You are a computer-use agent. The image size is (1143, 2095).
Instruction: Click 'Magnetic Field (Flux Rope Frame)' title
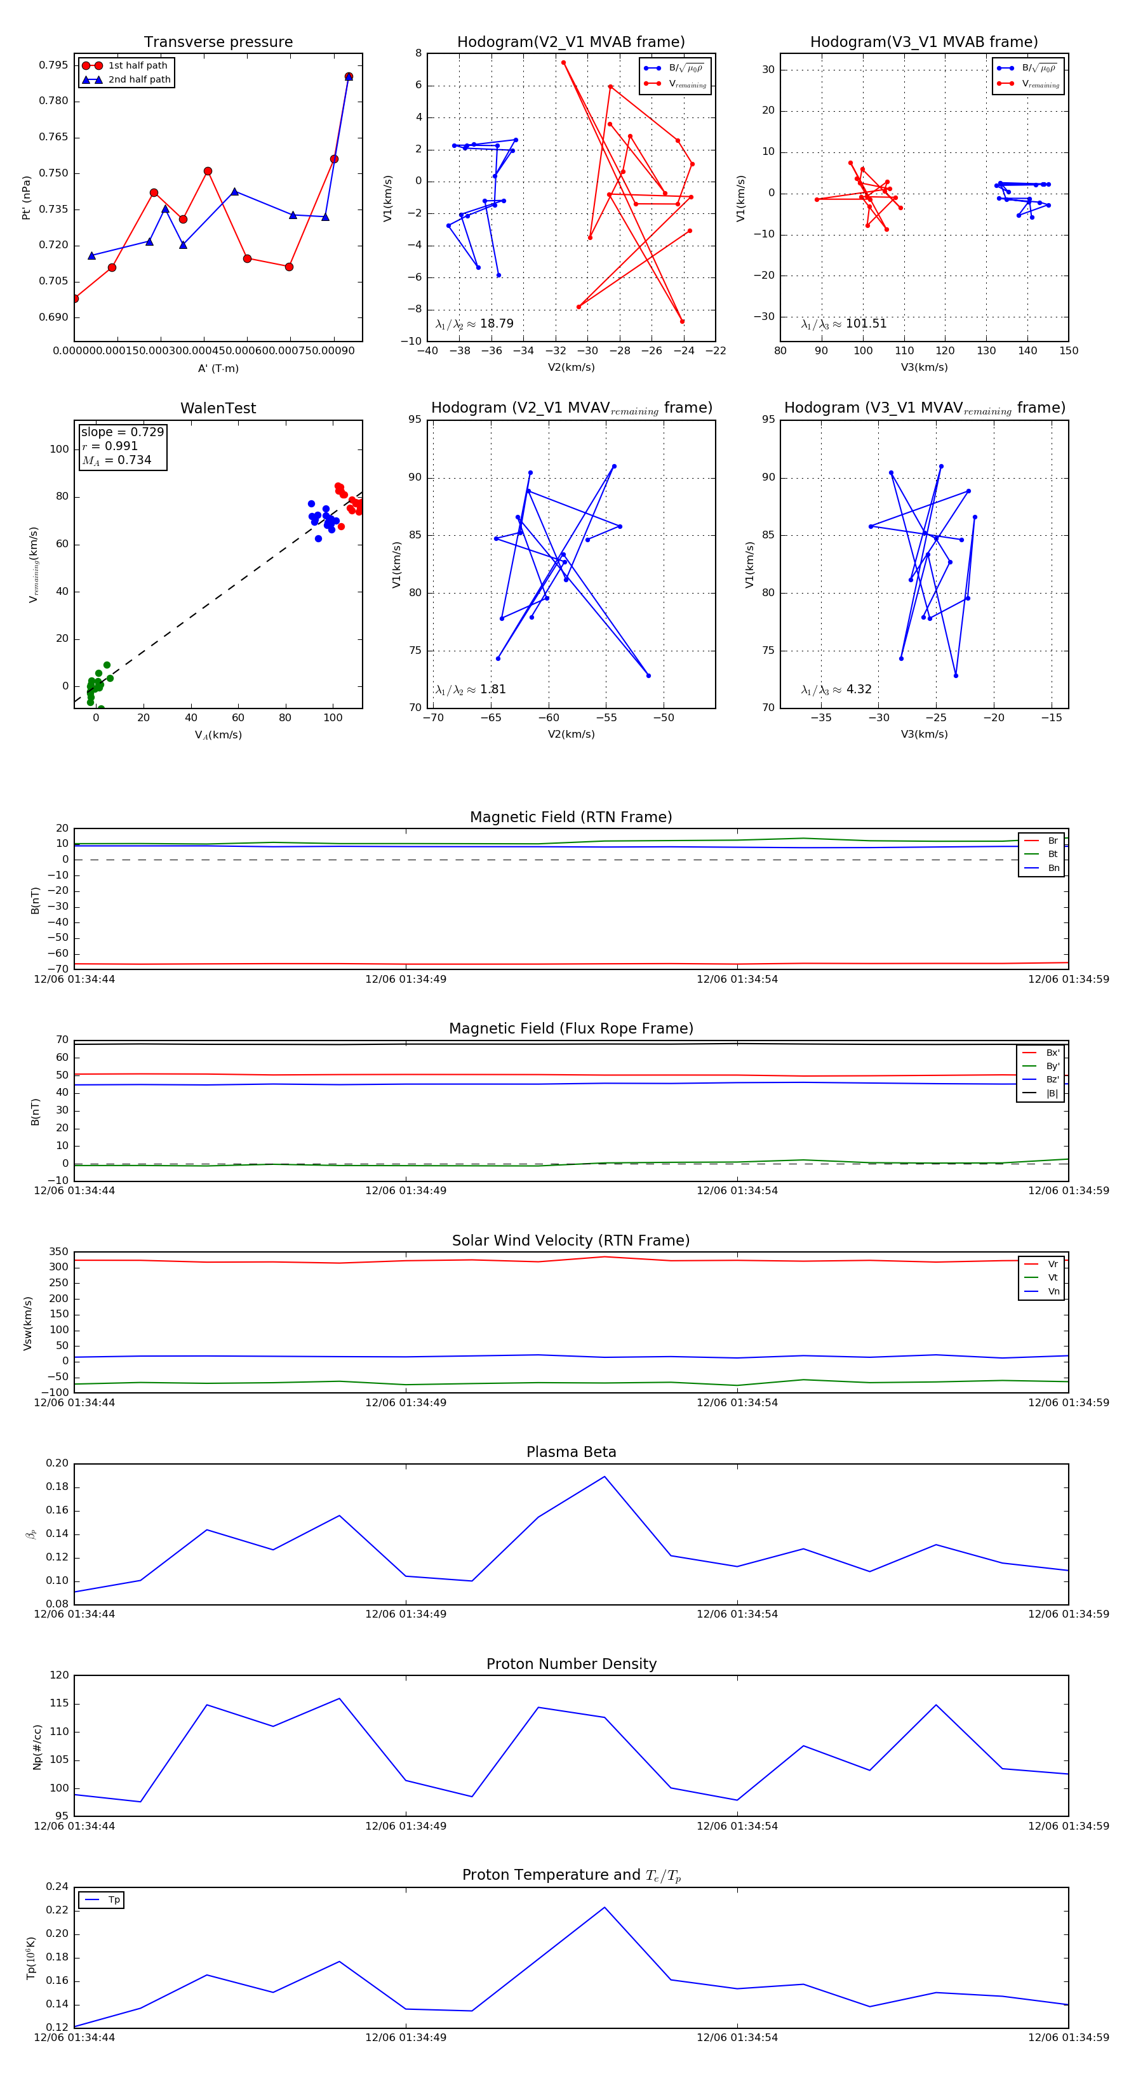571,1029
